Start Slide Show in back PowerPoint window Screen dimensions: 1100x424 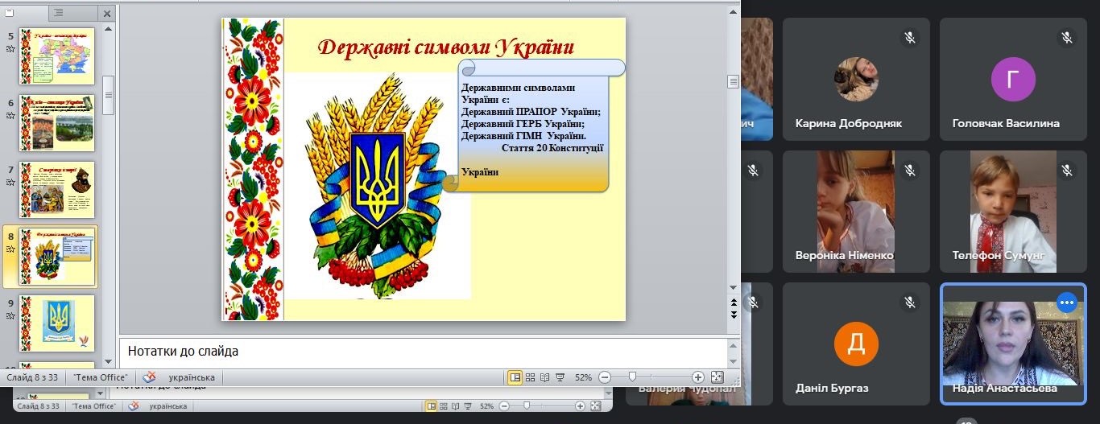point(469,406)
